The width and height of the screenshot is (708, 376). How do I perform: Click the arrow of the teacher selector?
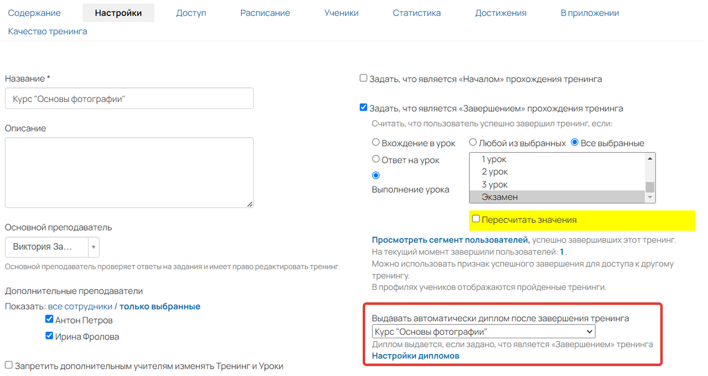click(x=94, y=247)
